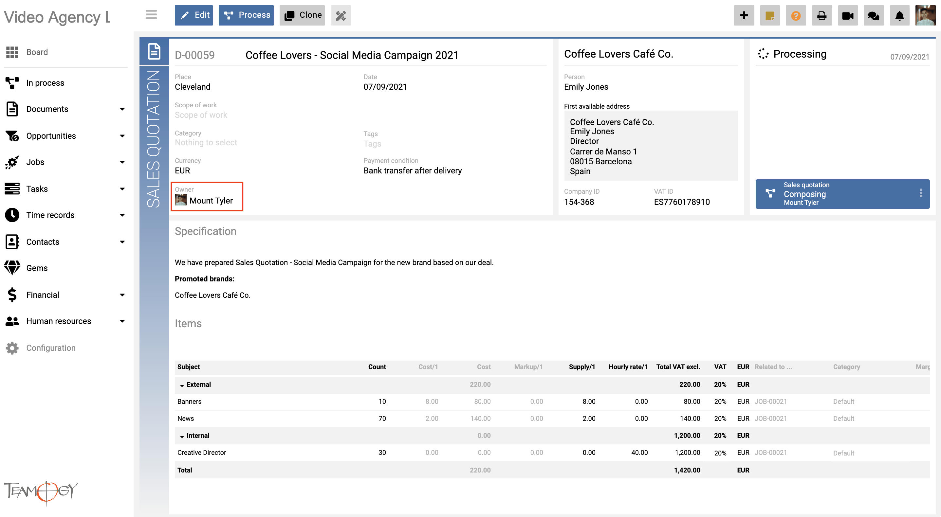Expand the Human resources submenu arrow
This screenshot has height=517, width=941.
coord(122,321)
